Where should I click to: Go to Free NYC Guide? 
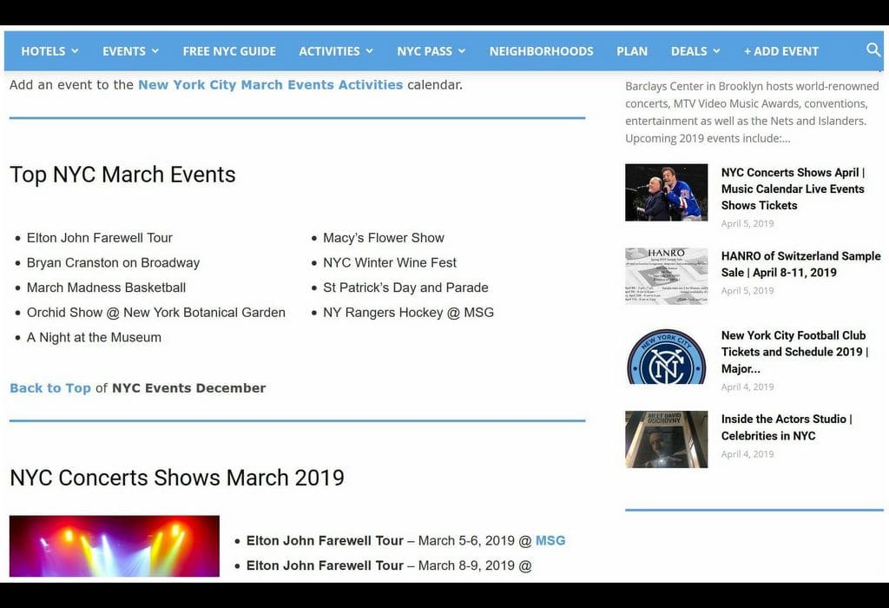pyautogui.click(x=229, y=51)
